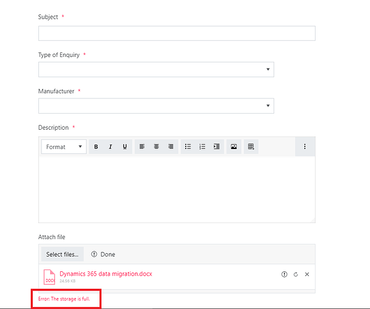Center align the description text
This screenshot has height=309, width=370.
(157, 146)
